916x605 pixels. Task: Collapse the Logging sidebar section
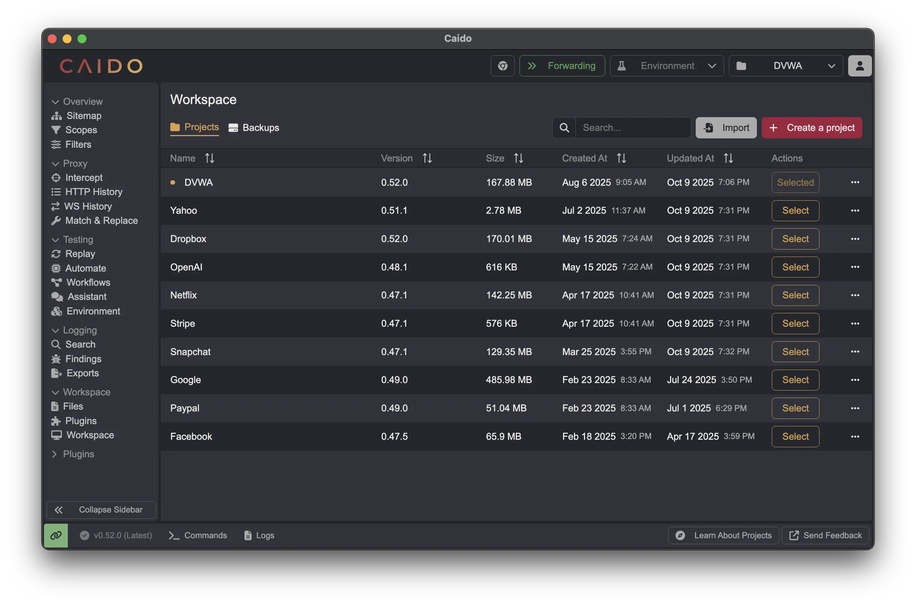74,330
